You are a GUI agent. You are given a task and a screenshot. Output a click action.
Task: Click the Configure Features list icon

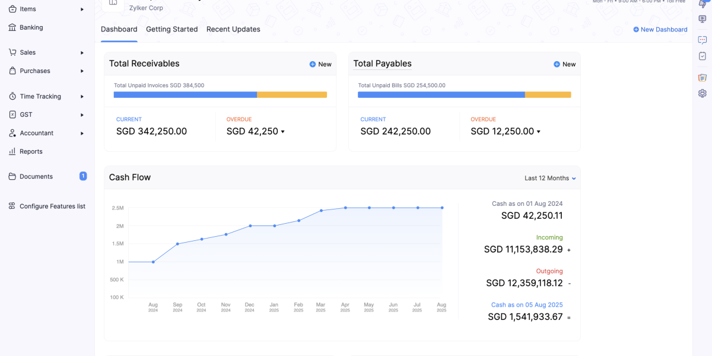[x=12, y=206]
